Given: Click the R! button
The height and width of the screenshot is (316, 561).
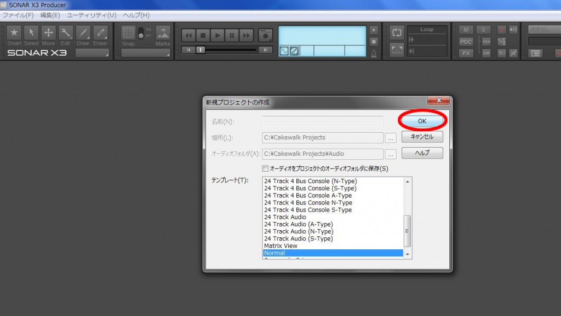Looking at the screenshot, I should (502, 53).
